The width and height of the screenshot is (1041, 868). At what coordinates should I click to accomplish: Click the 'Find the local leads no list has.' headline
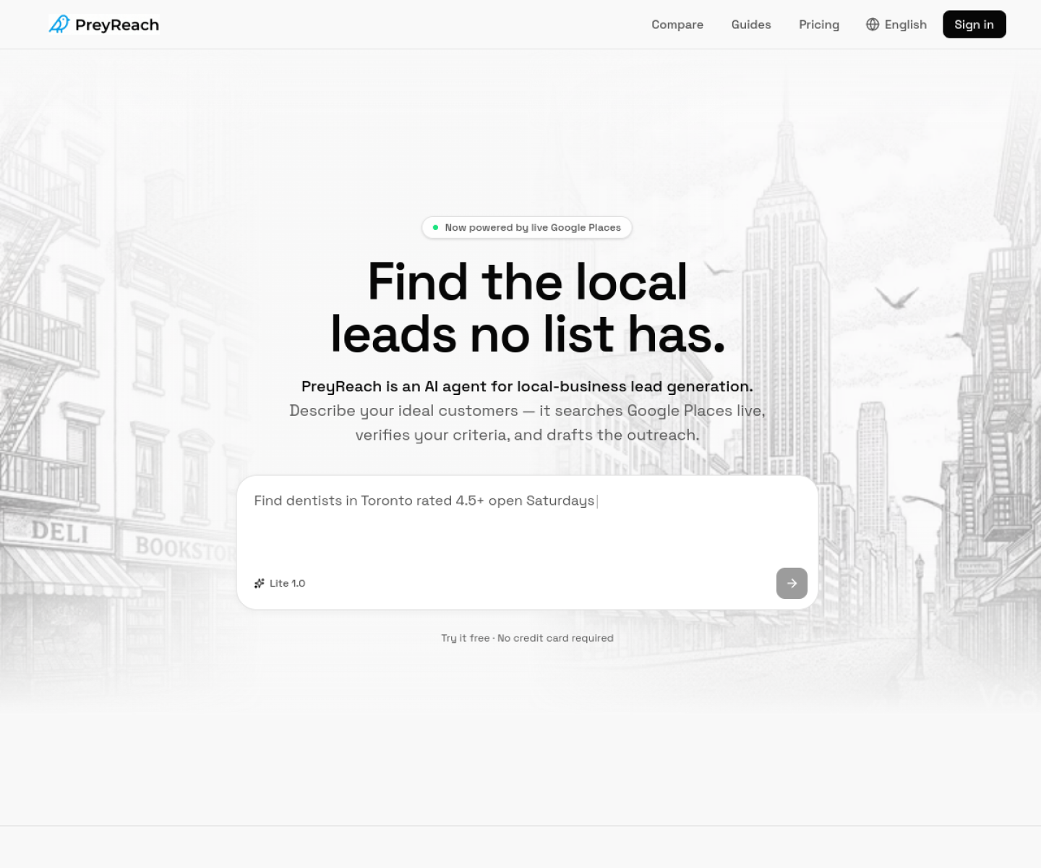[x=527, y=307]
